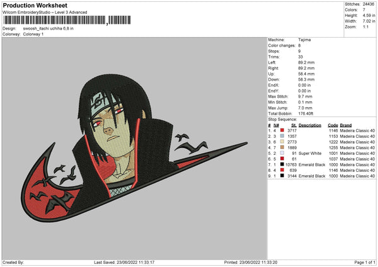Image resolution: width=378 pixels, height=267 pixels.
Task: Click the red swatch in stop 1
Action: click(282, 130)
